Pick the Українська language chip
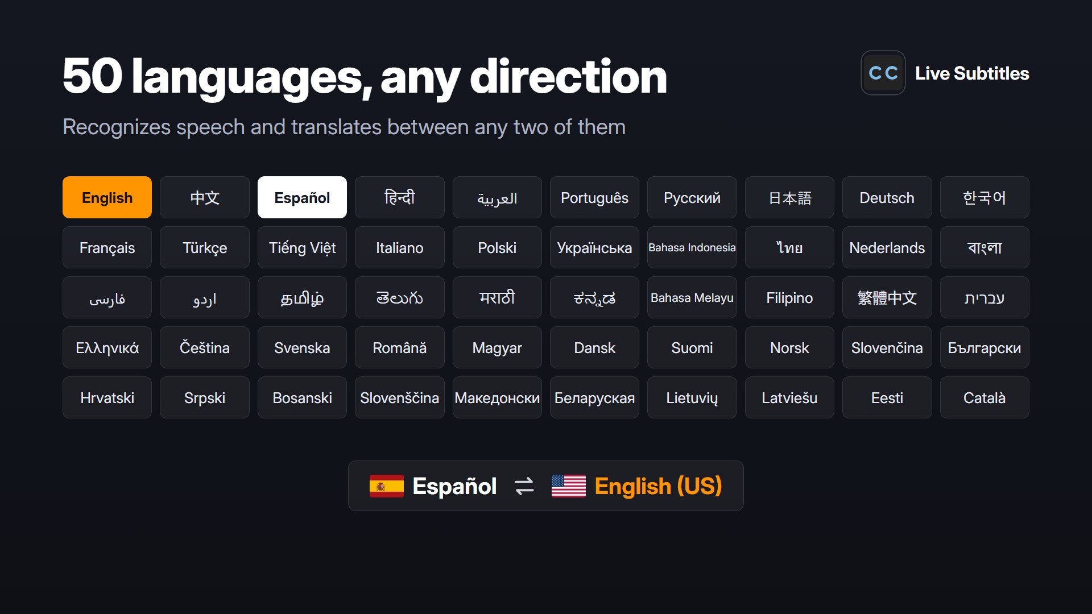Viewport: 1092px width, 614px height. pos(594,247)
